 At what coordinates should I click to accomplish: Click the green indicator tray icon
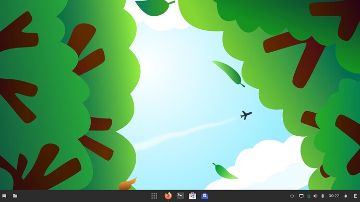tap(309, 196)
